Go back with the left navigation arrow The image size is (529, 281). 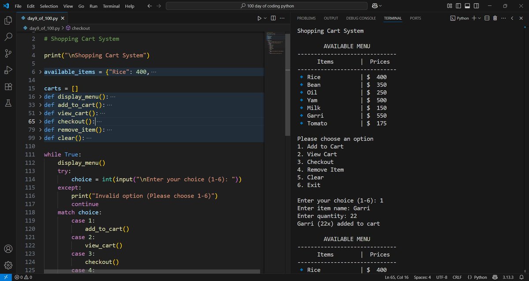pyautogui.click(x=149, y=6)
